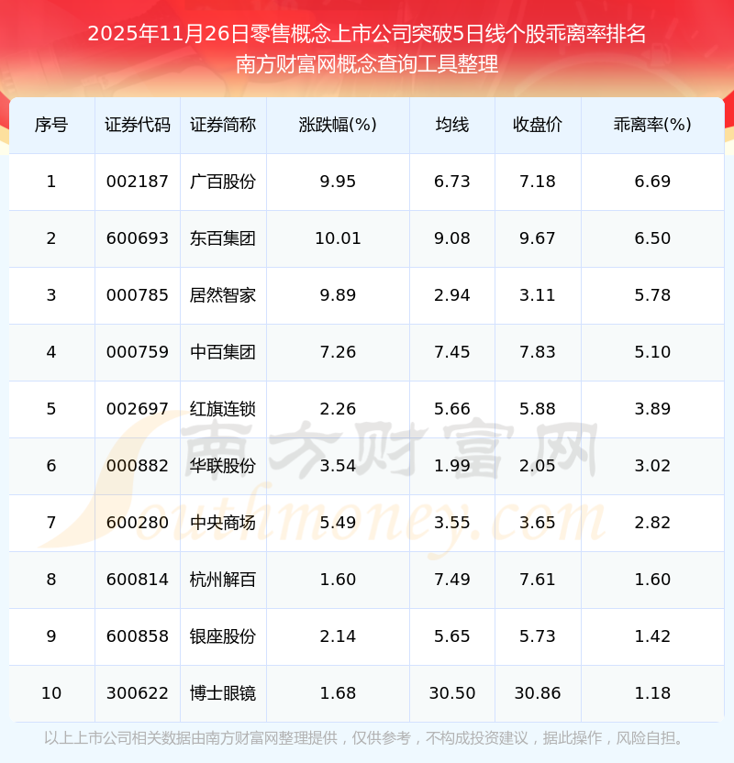This screenshot has width=734, height=763.
Task: Click the stock name 红旗连锁
Action: [x=223, y=409]
